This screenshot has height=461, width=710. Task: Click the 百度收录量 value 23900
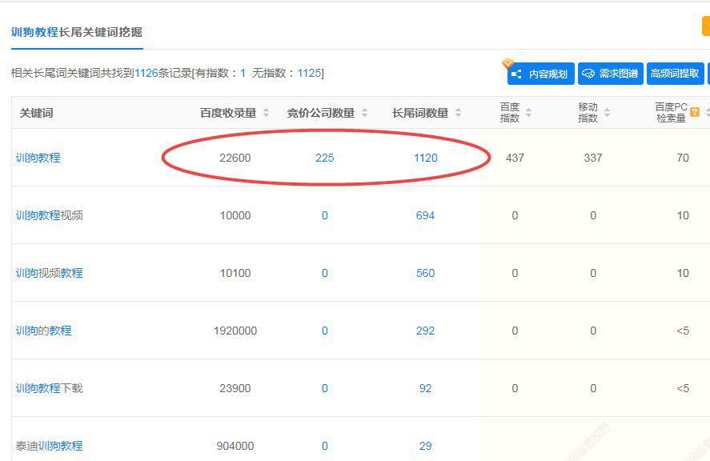(235, 388)
